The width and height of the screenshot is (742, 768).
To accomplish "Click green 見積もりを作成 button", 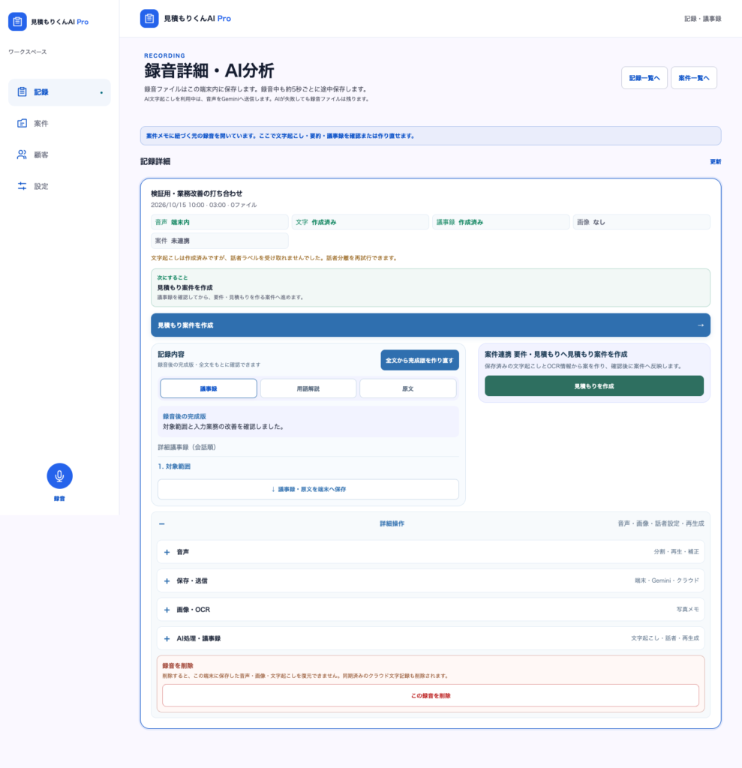I will coord(594,386).
